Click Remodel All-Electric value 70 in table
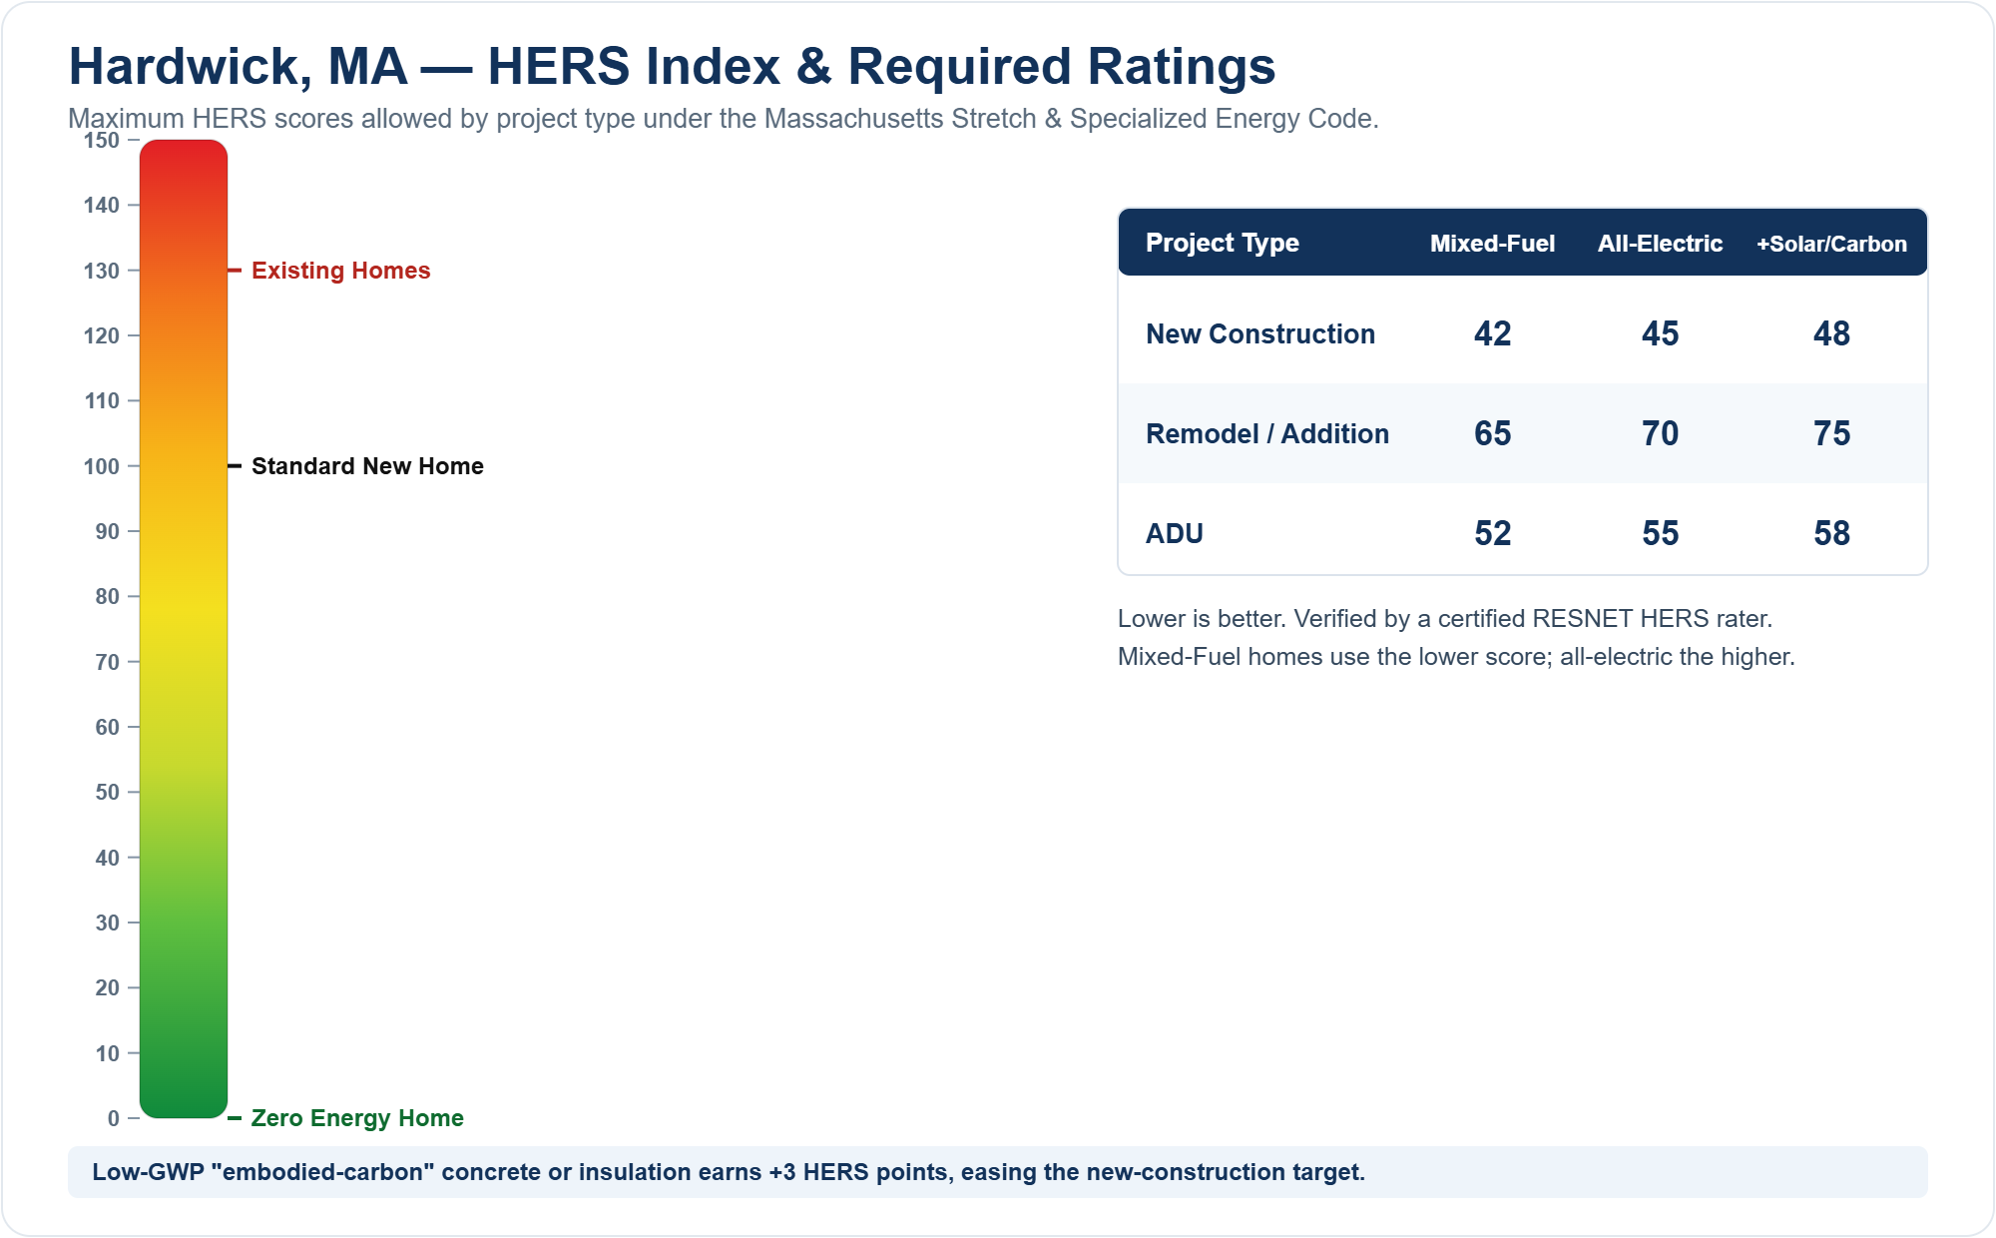Screen dimensions: 1996x1238 pyautogui.click(x=1661, y=433)
